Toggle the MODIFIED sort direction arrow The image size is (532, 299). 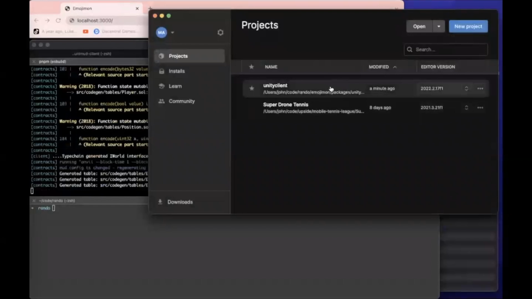pyautogui.click(x=395, y=67)
